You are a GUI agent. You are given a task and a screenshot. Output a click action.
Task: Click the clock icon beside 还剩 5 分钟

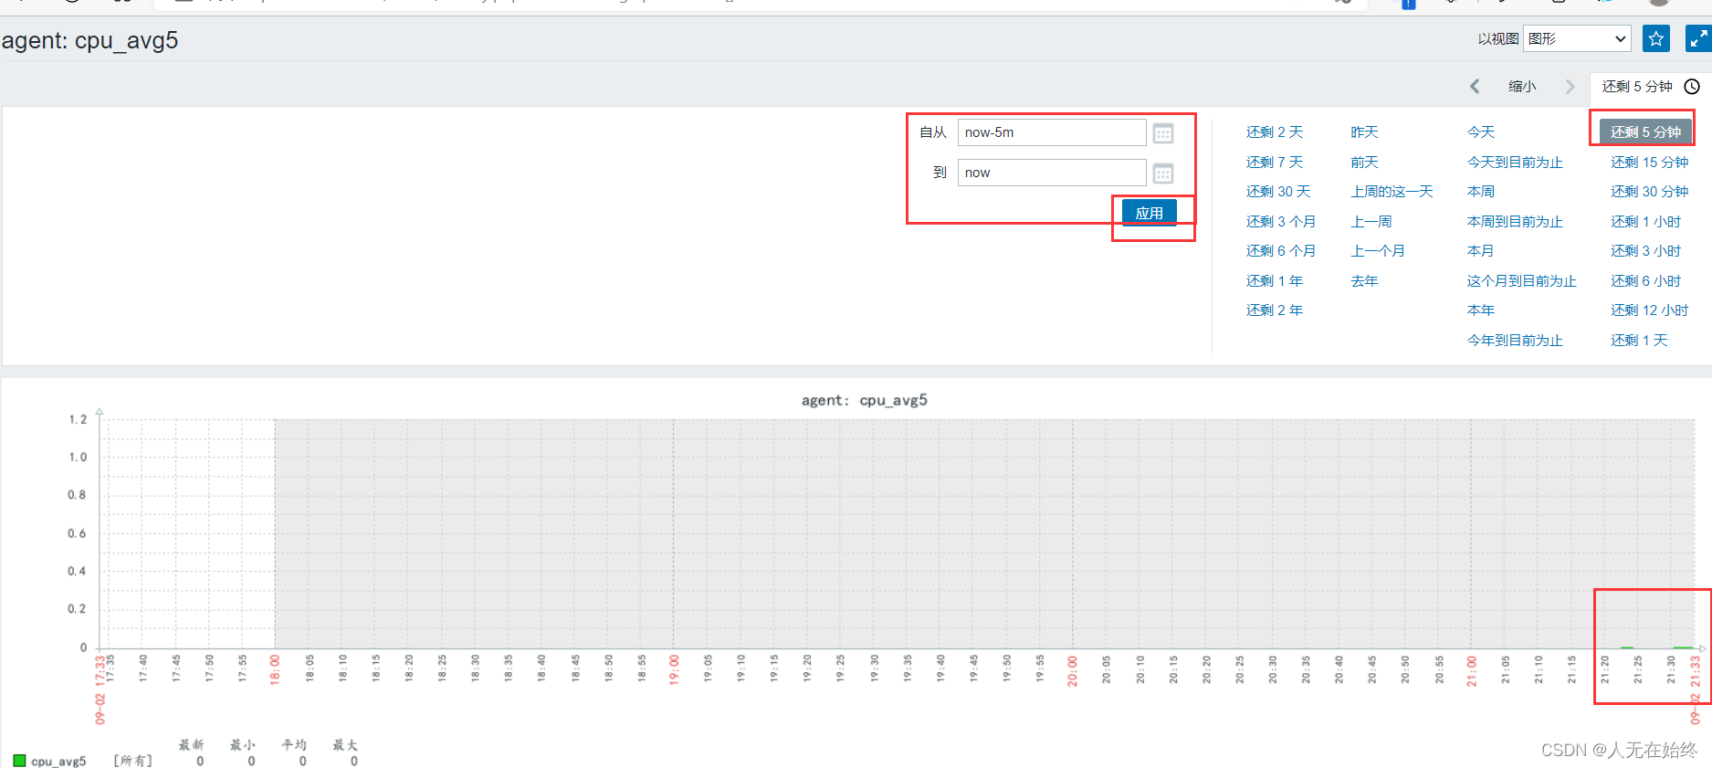pyautogui.click(x=1692, y=87)
